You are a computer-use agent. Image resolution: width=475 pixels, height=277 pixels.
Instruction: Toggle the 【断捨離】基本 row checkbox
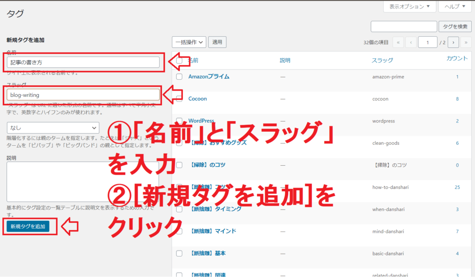click(179, 254)
